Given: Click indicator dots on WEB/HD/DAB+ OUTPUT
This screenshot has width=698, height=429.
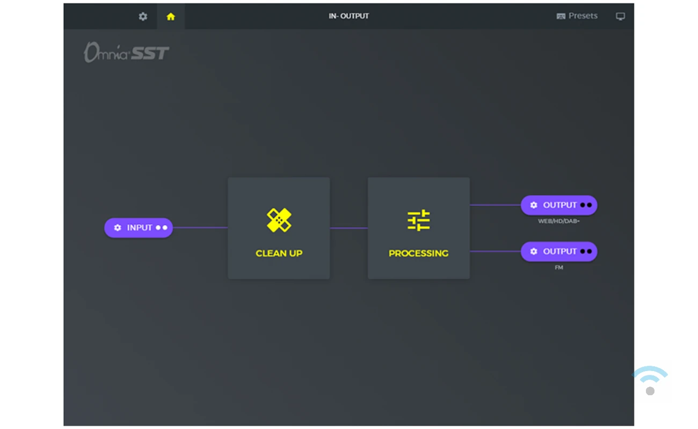Looking at the screenshot, I should [x=586, y=205].
